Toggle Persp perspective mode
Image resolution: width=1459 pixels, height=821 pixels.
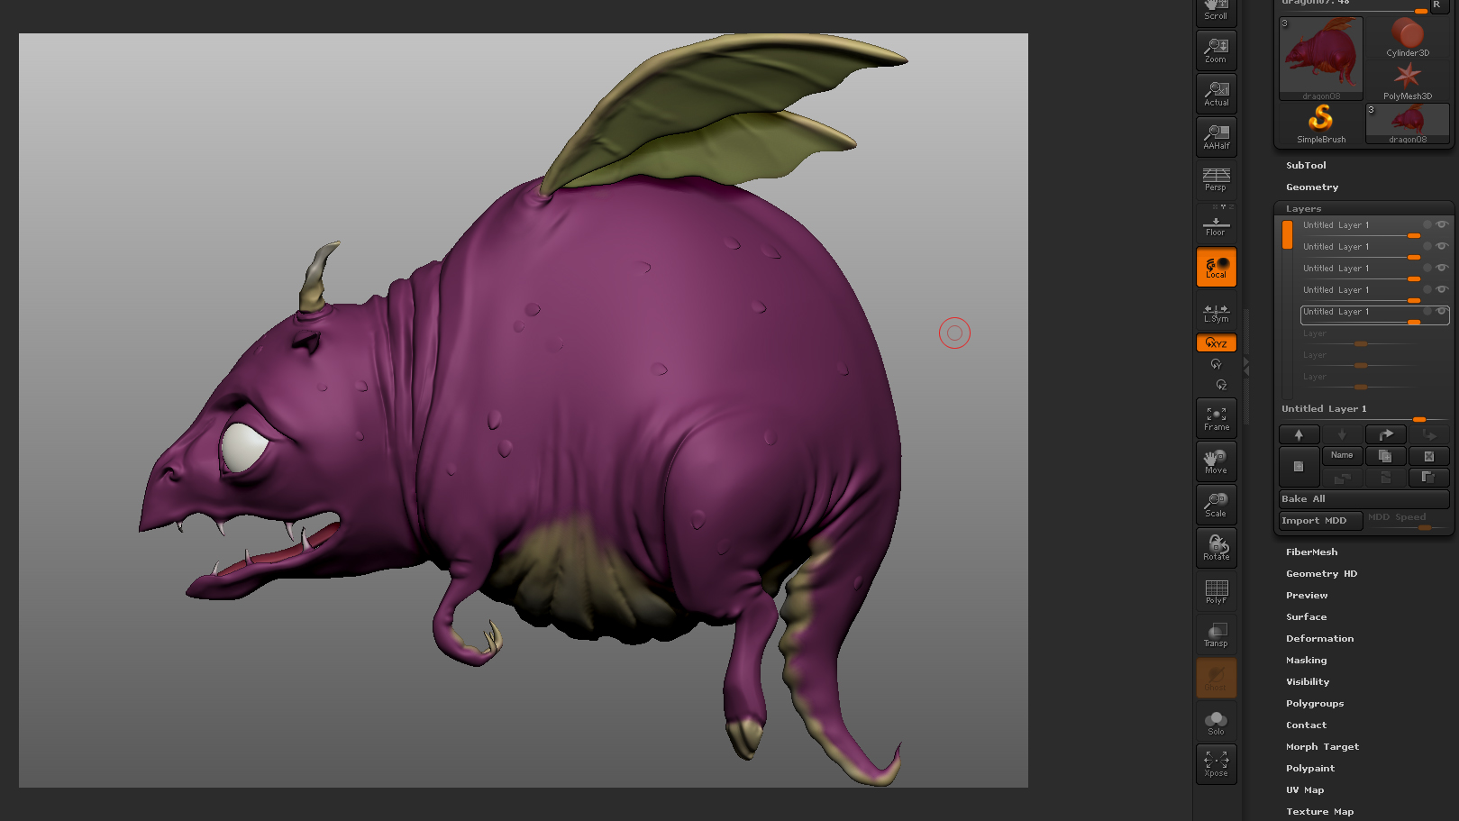tap(1216, 179)
